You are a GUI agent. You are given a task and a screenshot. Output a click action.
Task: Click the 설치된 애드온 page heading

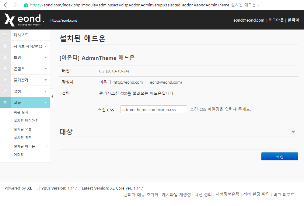82,38
